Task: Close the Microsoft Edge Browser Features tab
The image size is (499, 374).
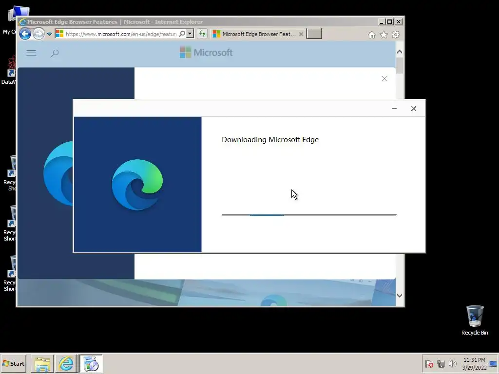Action: (301, 34)
